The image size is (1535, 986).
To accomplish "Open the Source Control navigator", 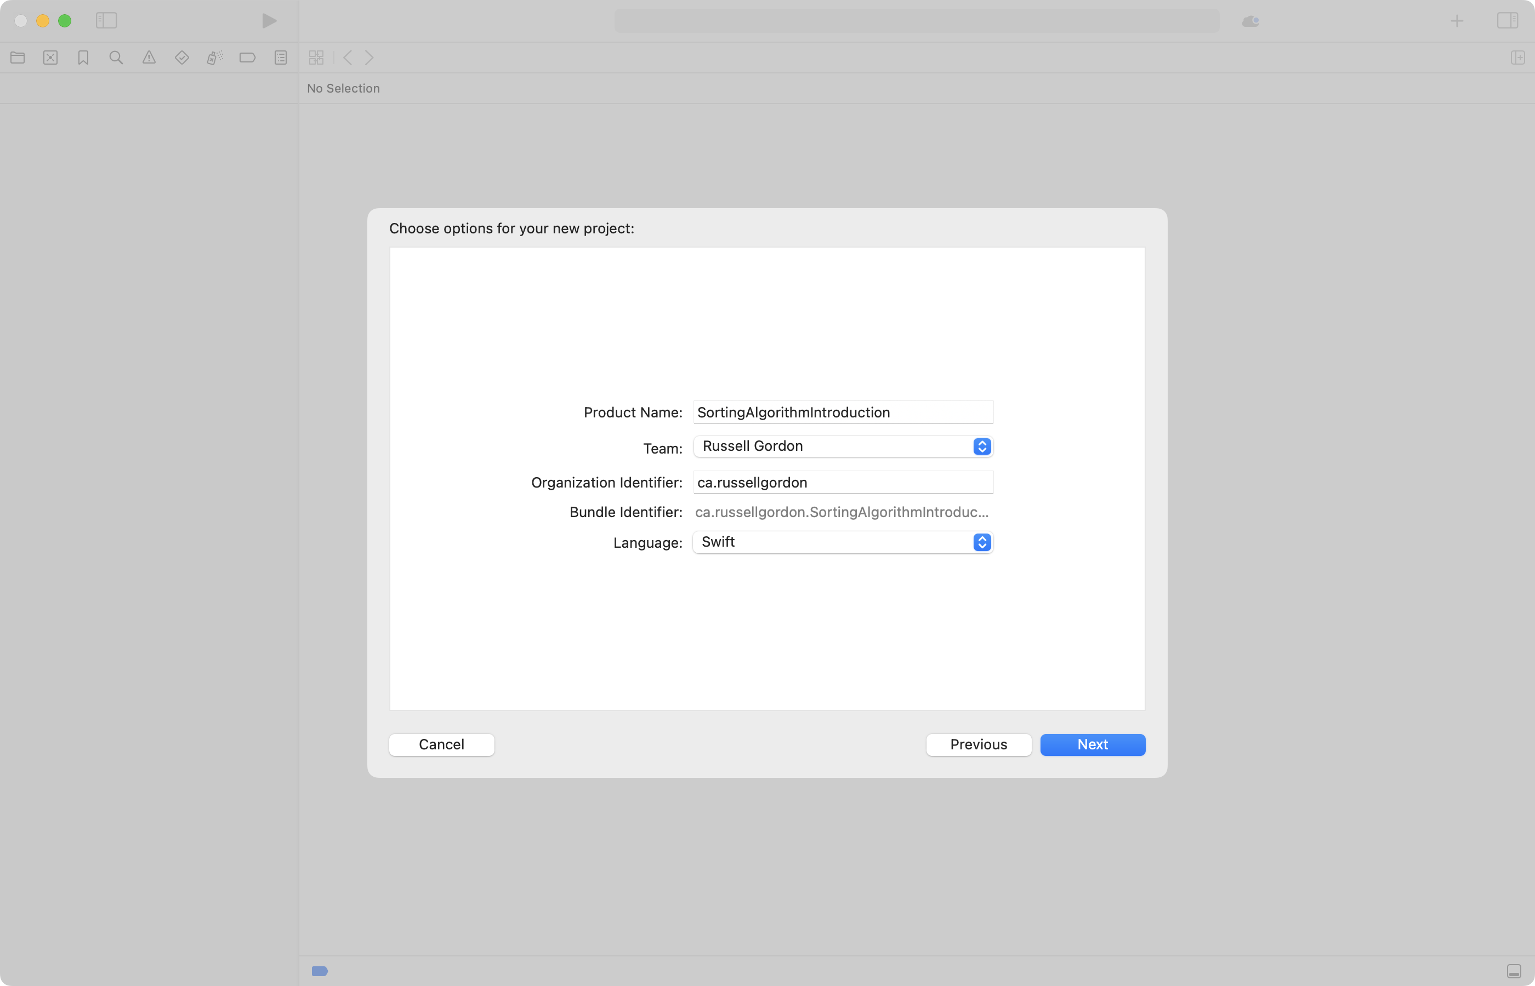I will (50, 58).
